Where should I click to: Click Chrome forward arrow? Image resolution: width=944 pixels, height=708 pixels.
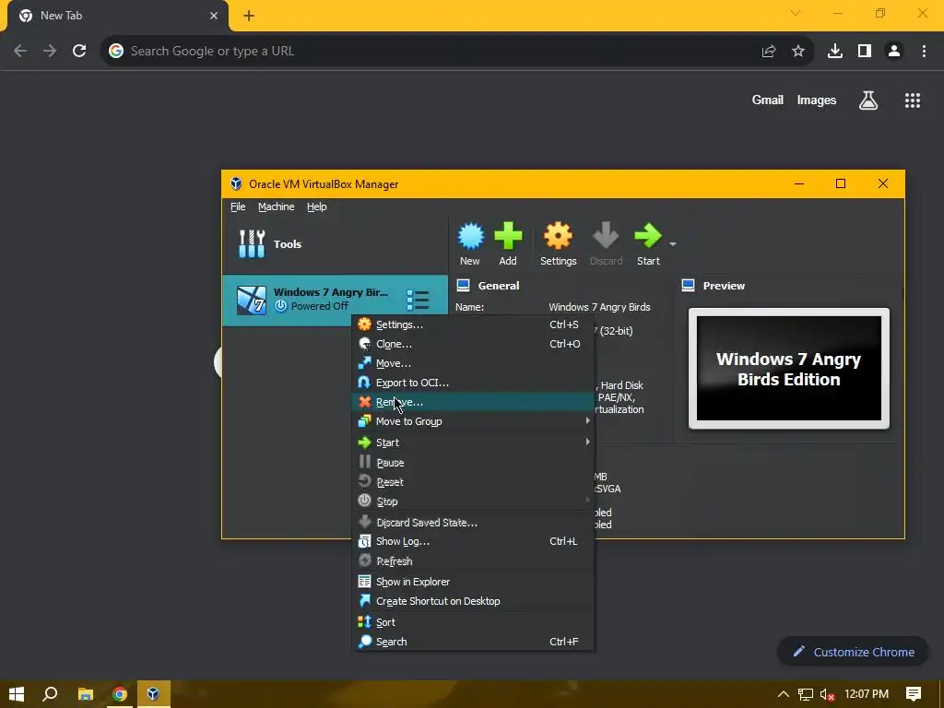50,52
